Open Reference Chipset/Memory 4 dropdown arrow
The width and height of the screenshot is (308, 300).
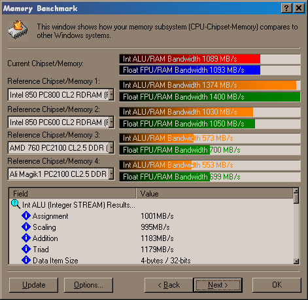[111, 174]
